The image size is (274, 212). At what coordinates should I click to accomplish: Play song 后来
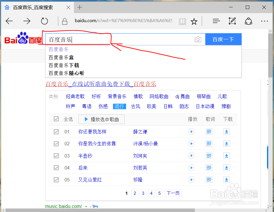click(191, 168)
